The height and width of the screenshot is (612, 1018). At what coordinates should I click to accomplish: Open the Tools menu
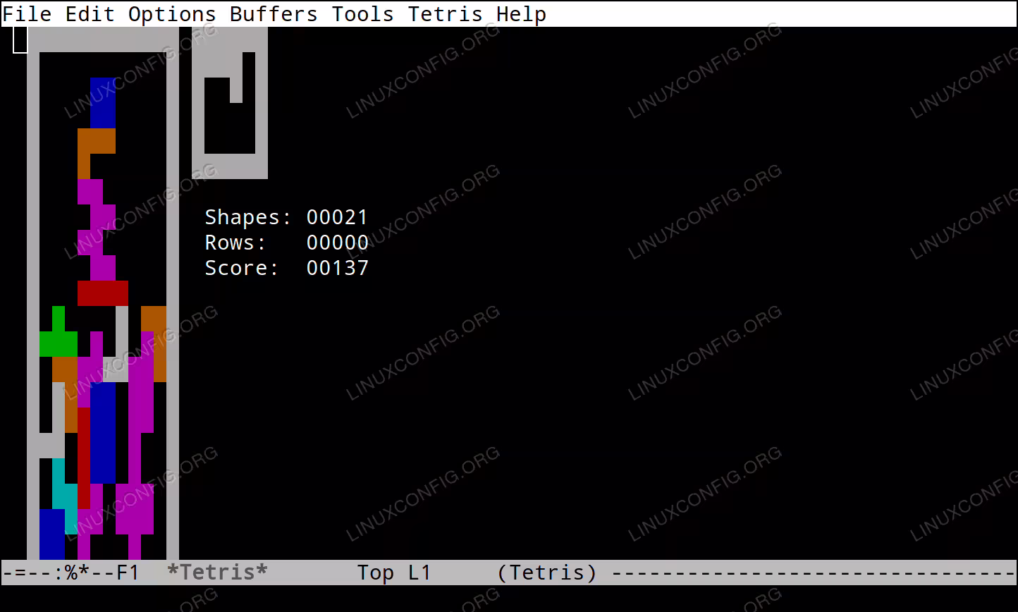[x=363, y=14]
